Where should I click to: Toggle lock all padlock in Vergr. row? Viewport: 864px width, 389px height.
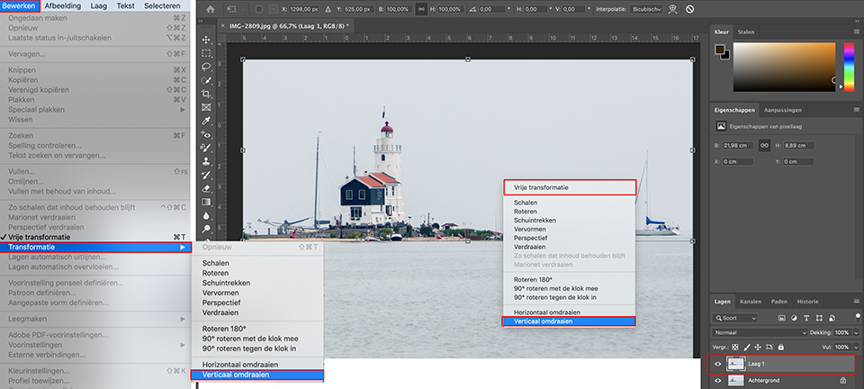(780, 347)
